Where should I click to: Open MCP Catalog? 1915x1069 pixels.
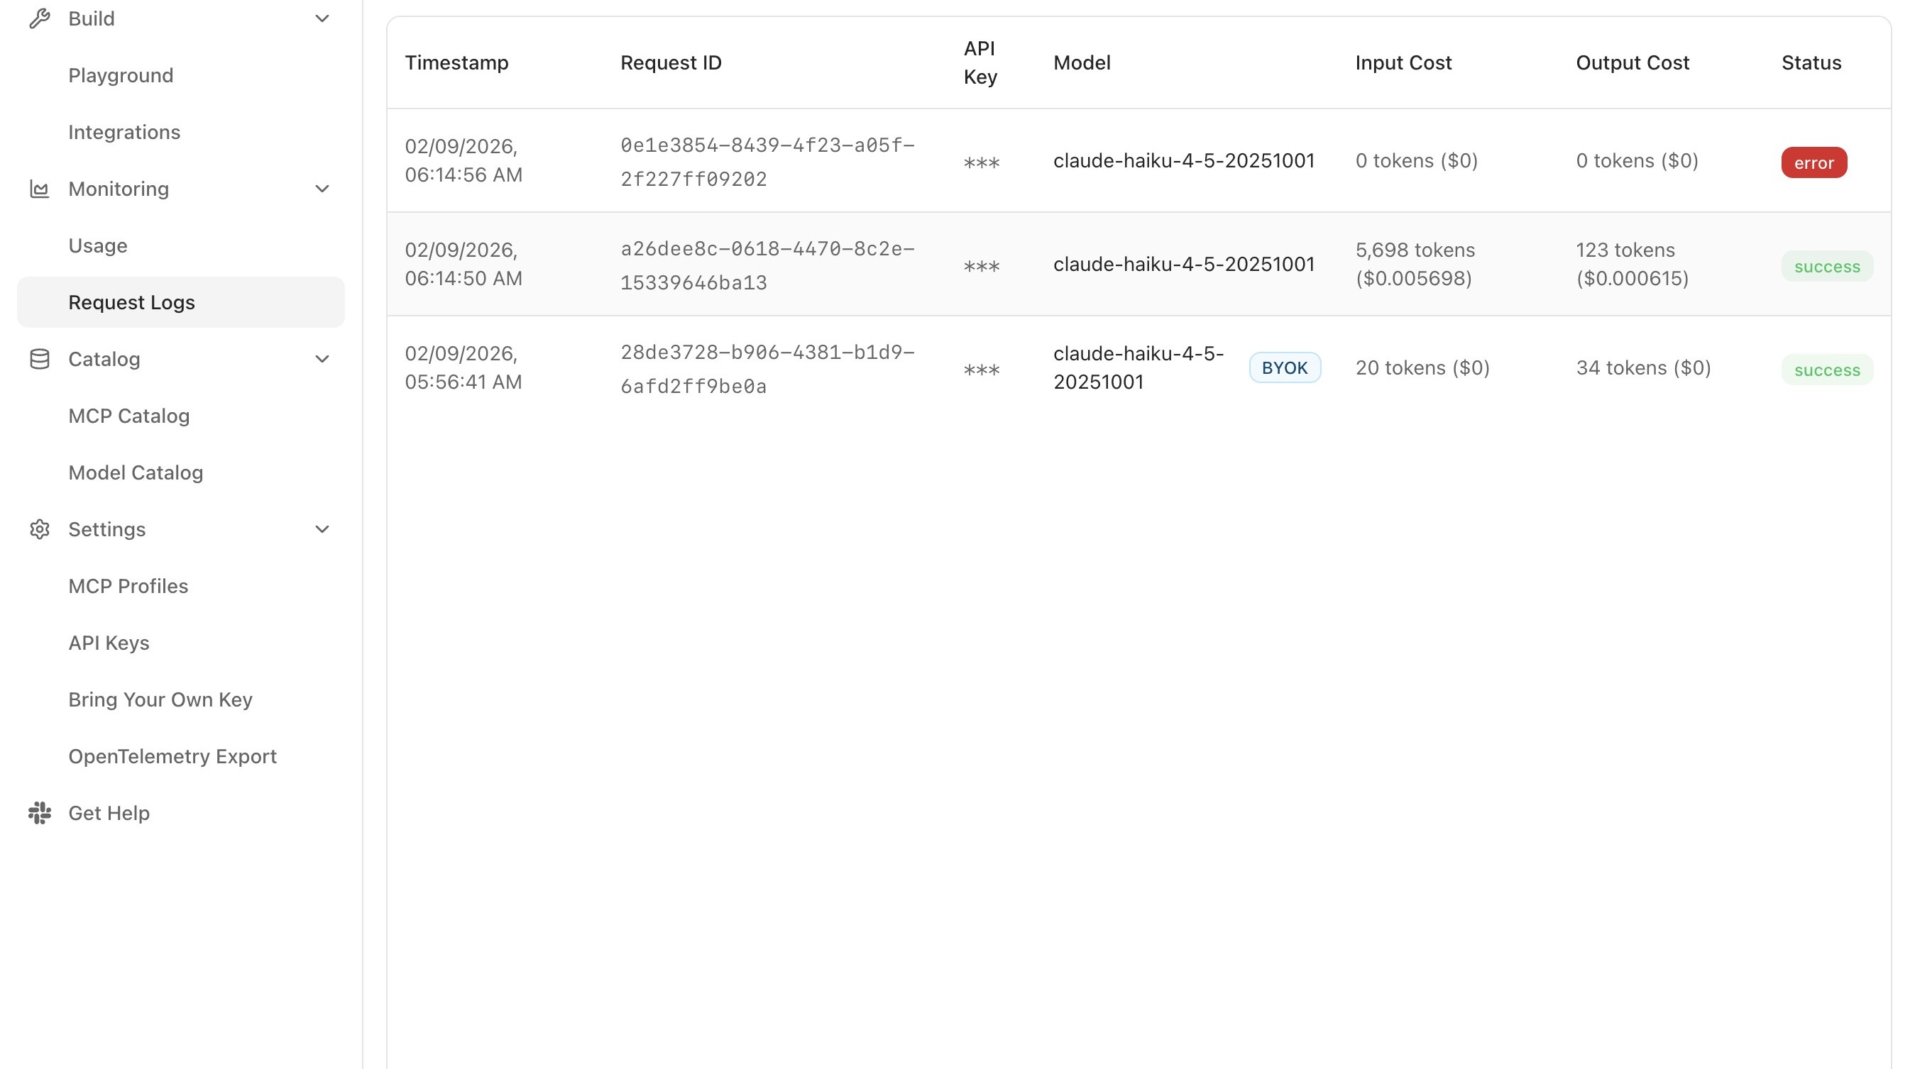pyautogui.click(x=128, y=415)
